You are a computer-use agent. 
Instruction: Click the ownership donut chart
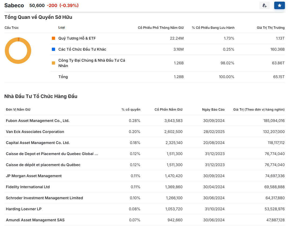coord(18,51)
